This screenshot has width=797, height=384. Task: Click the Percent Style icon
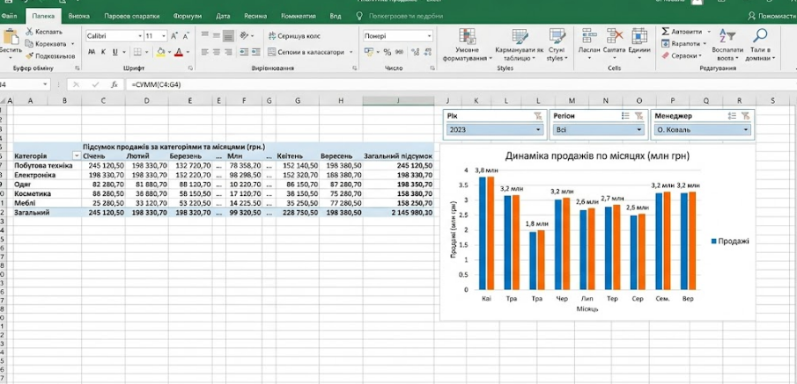click(x=387, y=52)
